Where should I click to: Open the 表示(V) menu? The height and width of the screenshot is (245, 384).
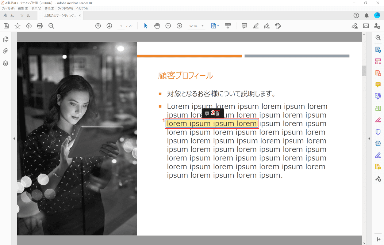pos(36,8)
